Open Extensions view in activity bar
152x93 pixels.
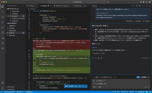click(x=3, y=33)
